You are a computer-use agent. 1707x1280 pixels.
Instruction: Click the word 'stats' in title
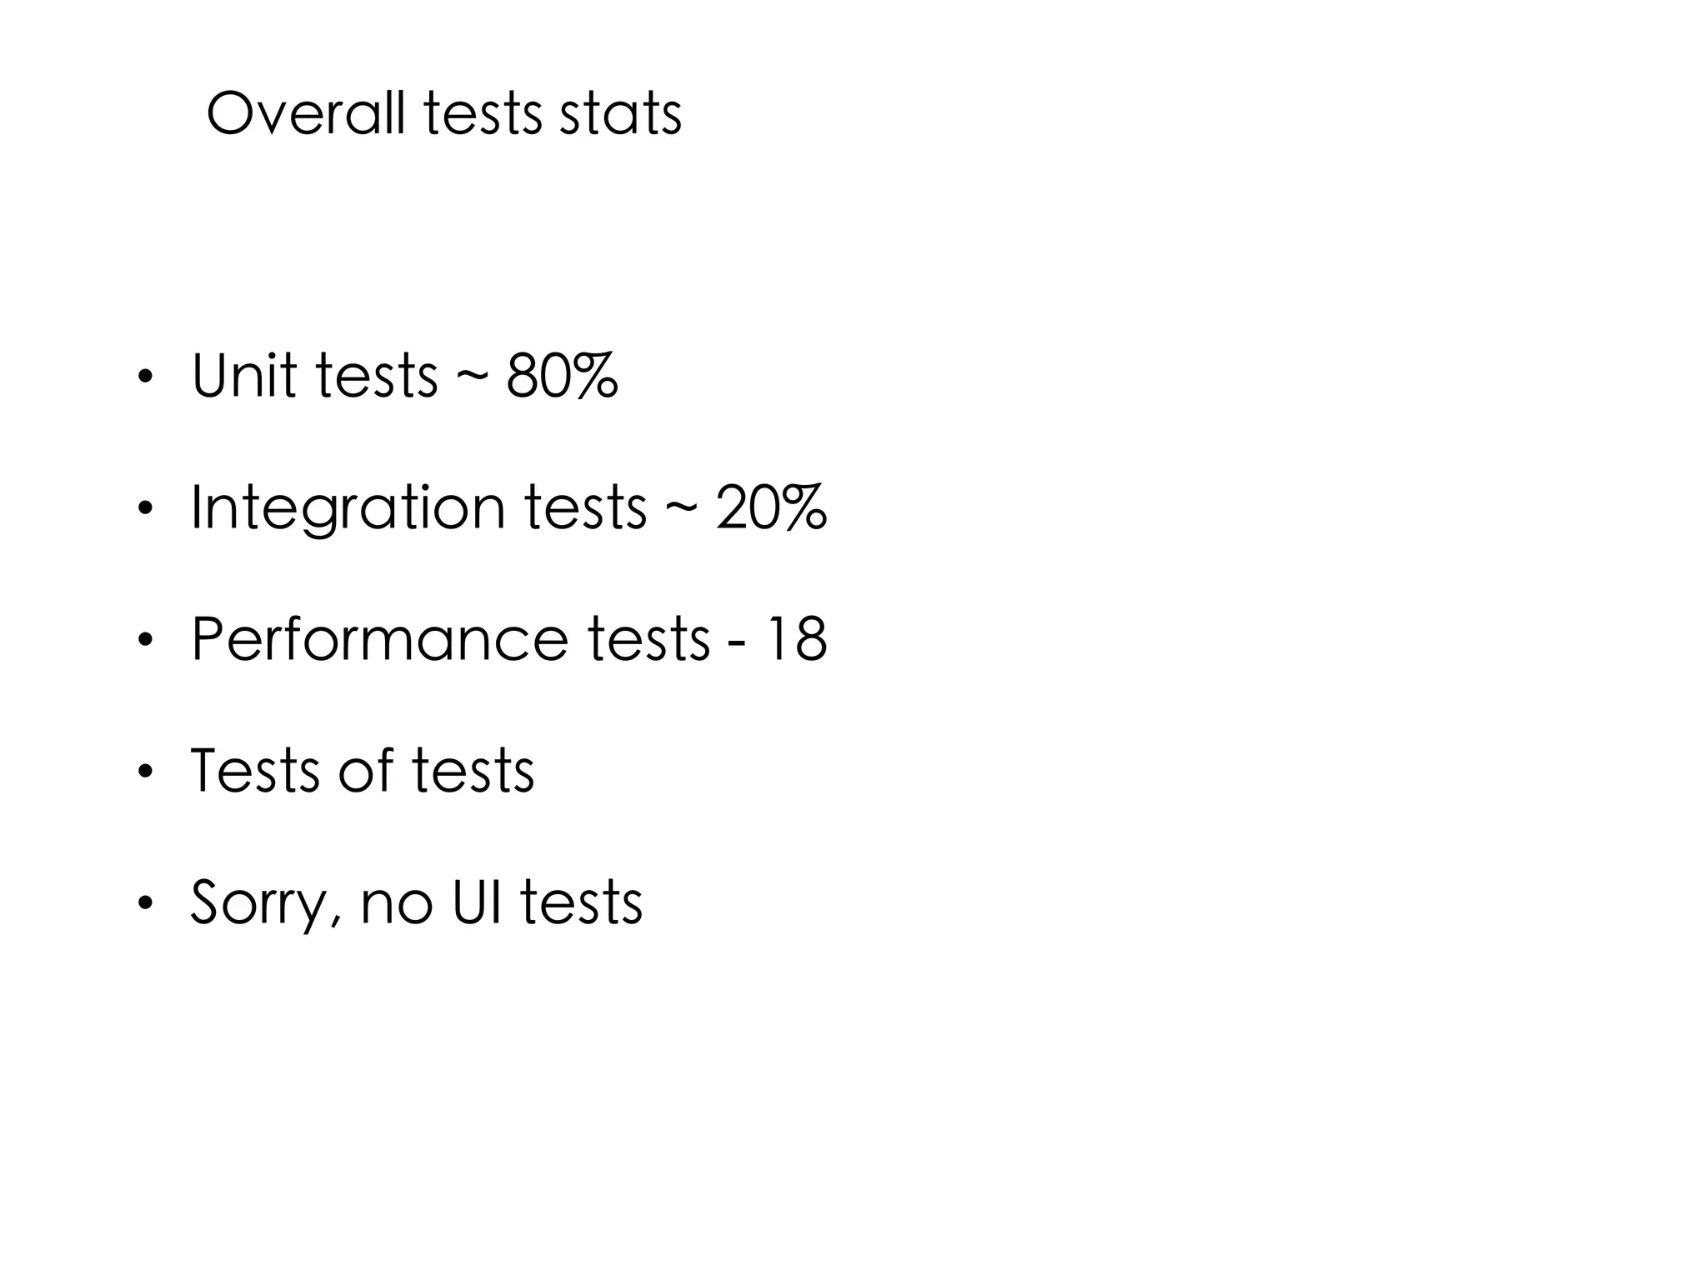point(621,114)
